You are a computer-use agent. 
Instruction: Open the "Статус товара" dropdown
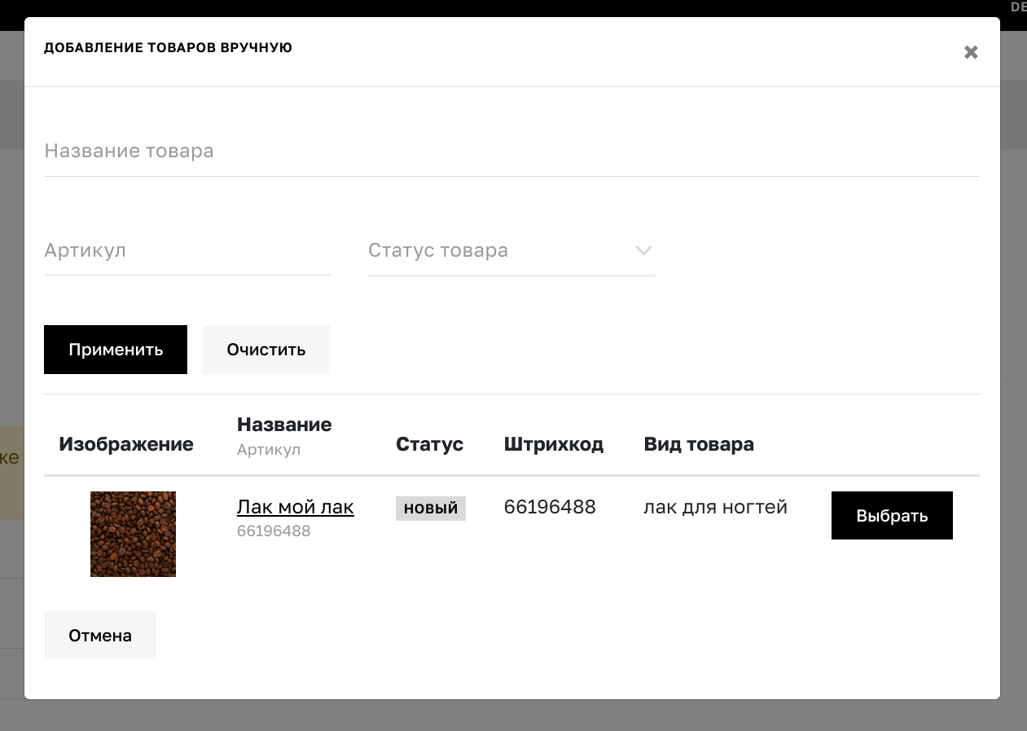tap(489, 250)
